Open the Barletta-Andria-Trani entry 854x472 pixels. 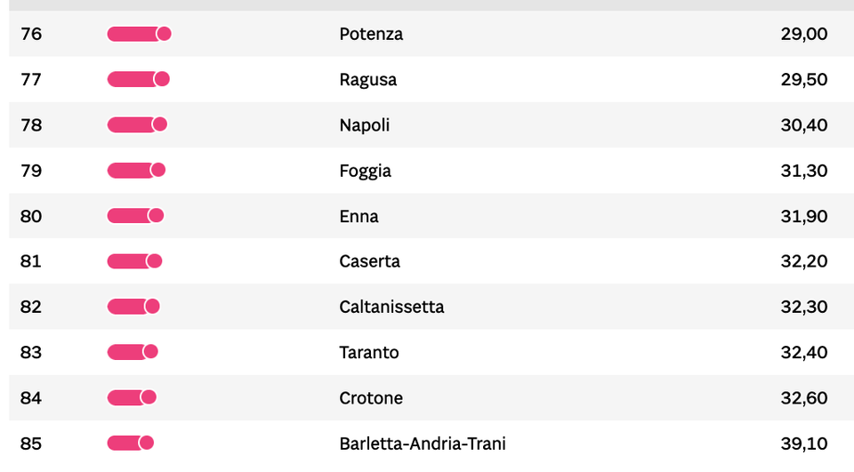coord(422,443)
